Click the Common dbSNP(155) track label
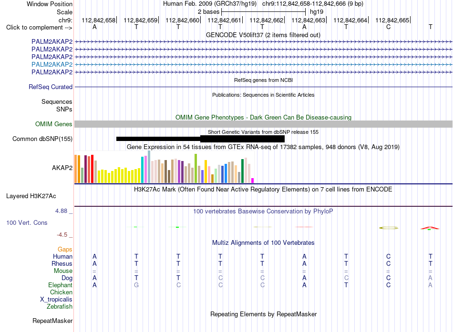 [42, 139]
